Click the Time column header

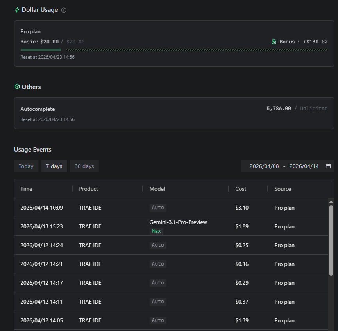(x=27, y=189)
